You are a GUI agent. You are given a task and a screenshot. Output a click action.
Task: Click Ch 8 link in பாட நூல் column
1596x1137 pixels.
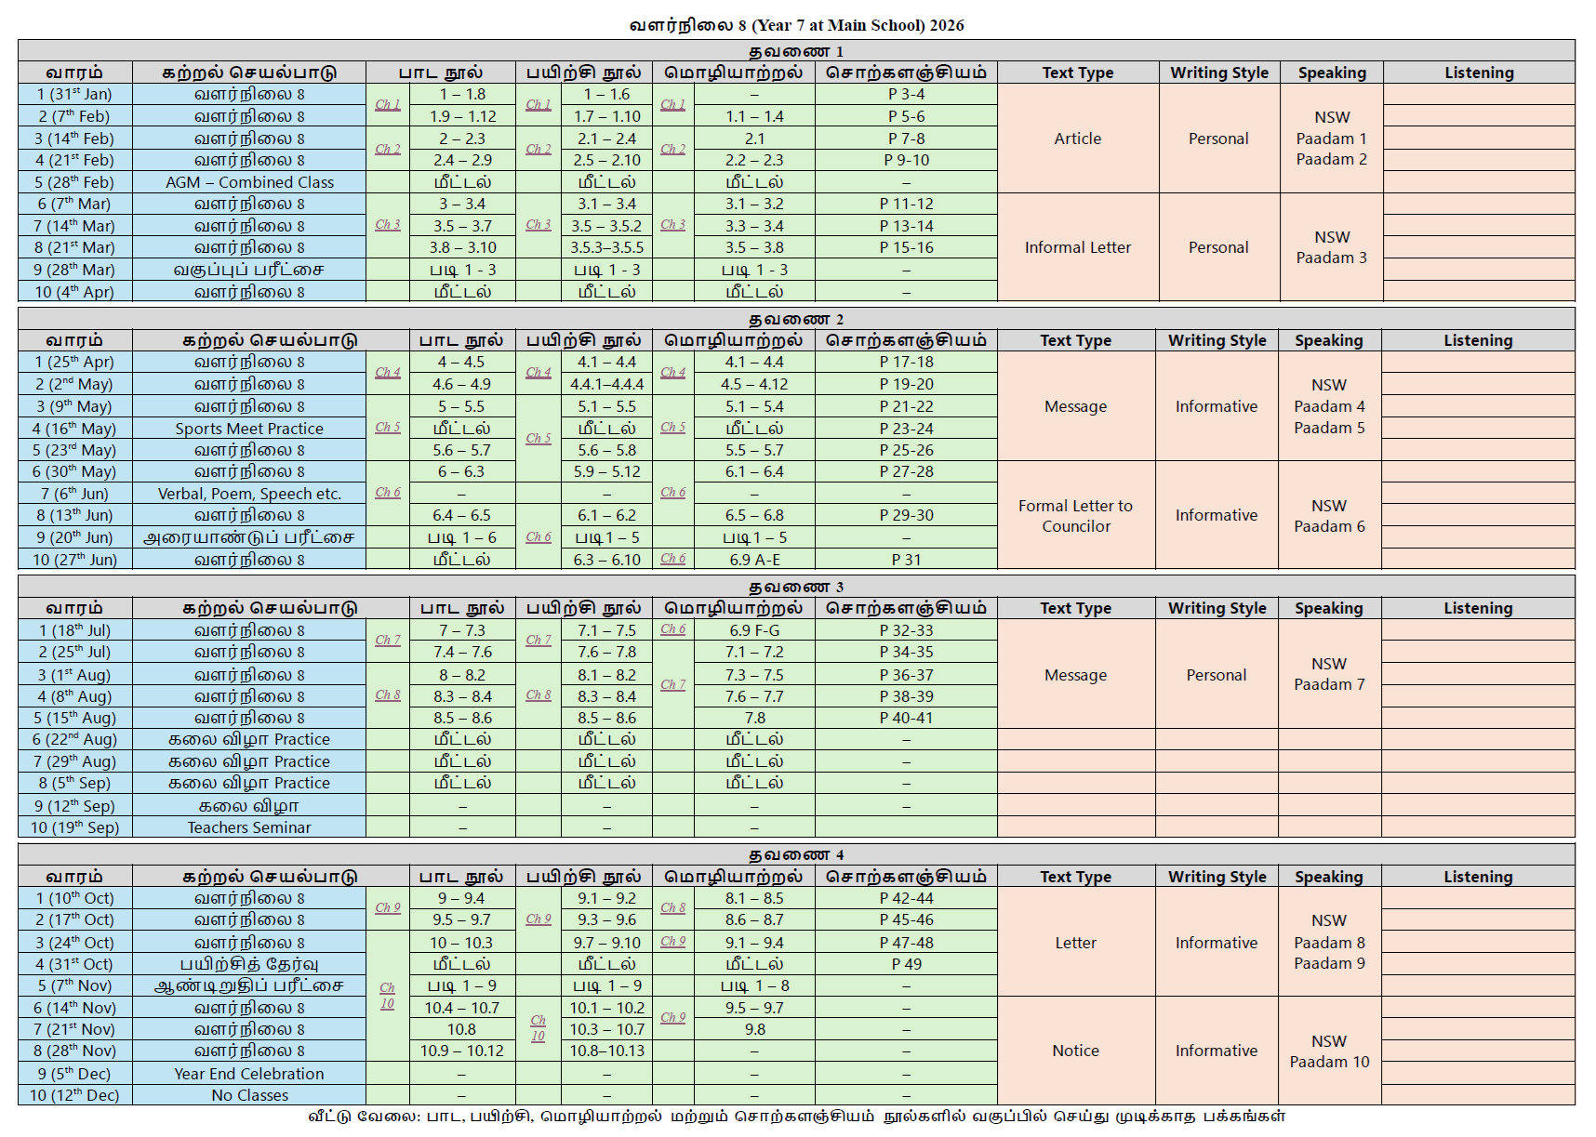[387, 695]
